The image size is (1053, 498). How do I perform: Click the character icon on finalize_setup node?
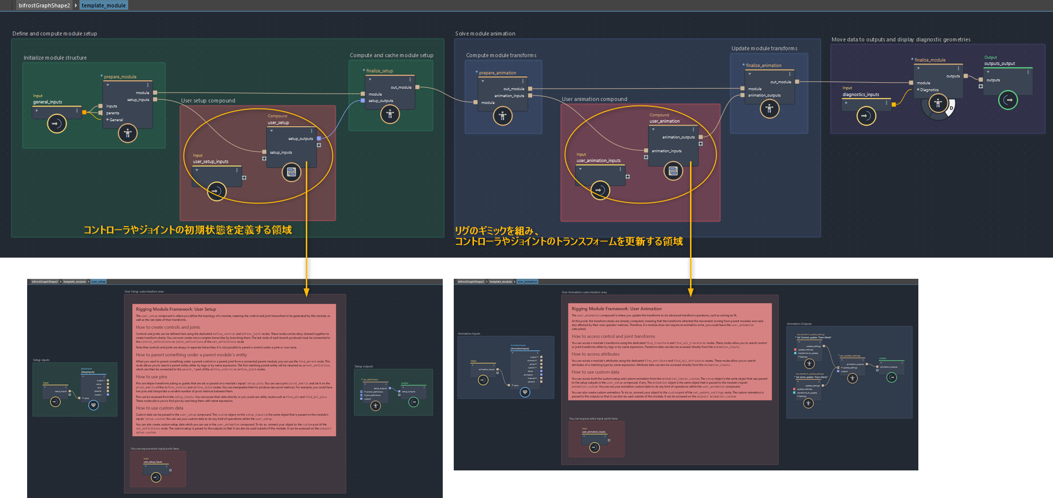390,114
